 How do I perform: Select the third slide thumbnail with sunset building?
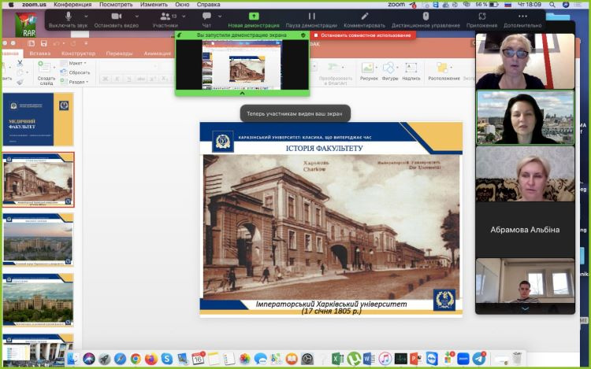38,240
